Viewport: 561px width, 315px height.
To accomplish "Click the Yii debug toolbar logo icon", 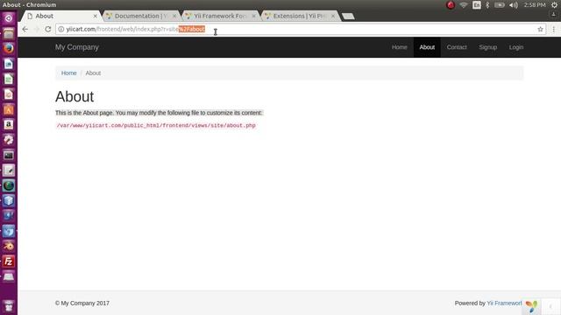I will pyautogui.click(x=532, y=306).
